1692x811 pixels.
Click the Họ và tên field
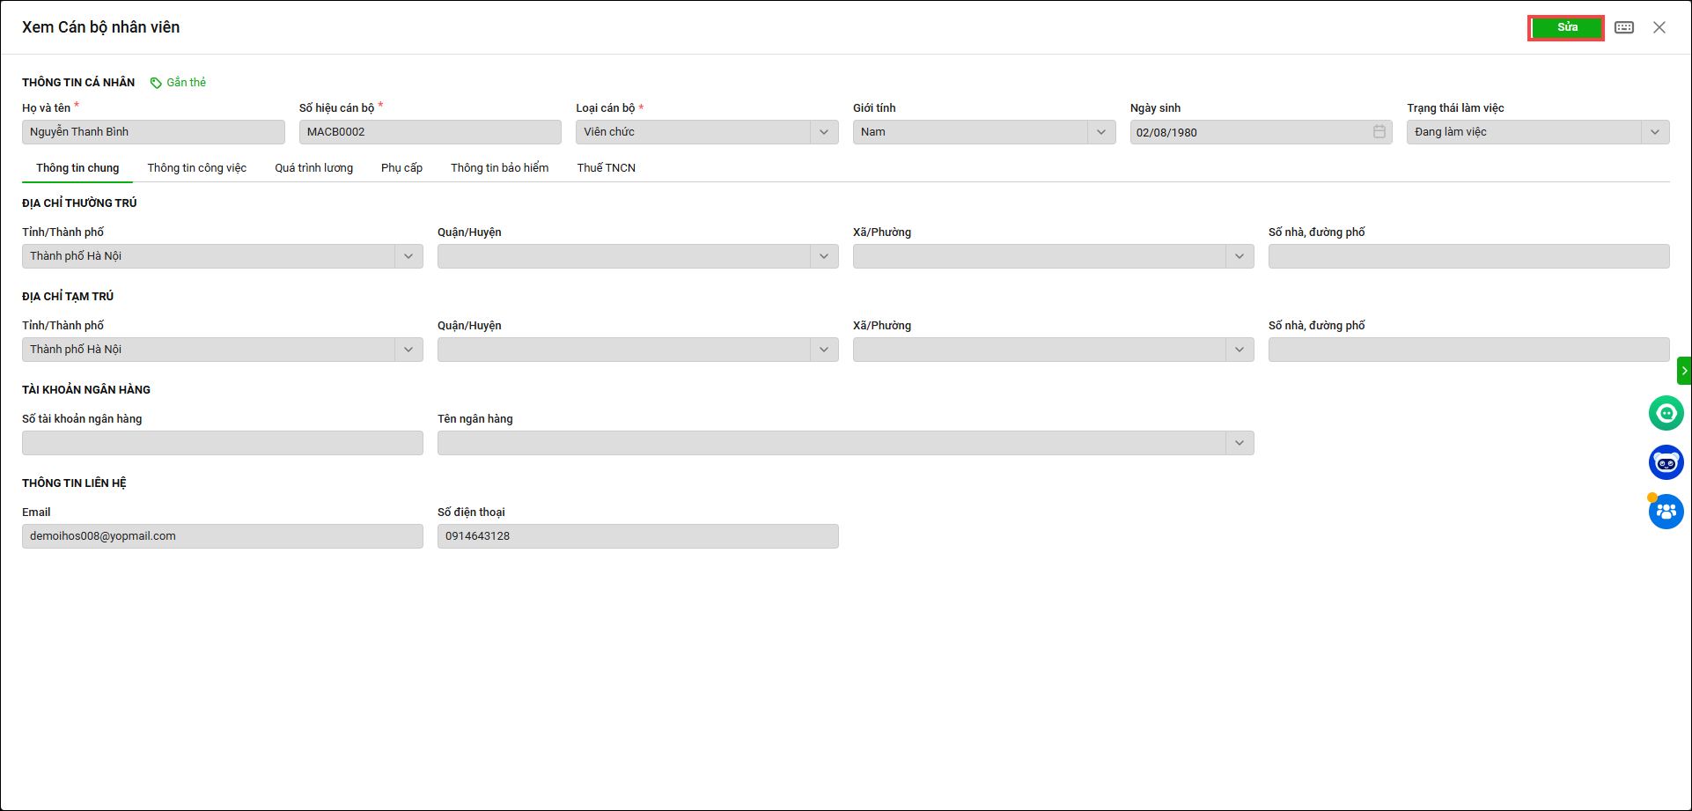[153, 132]
